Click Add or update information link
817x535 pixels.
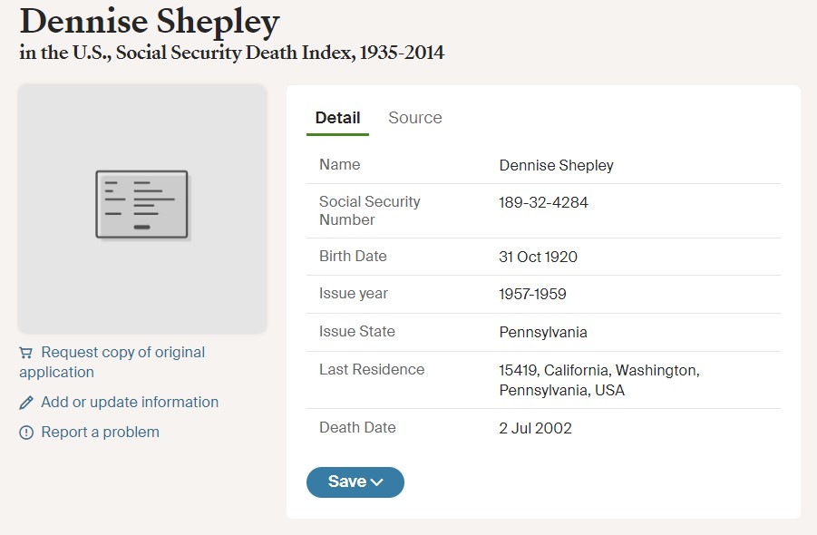tap(130, 403)
